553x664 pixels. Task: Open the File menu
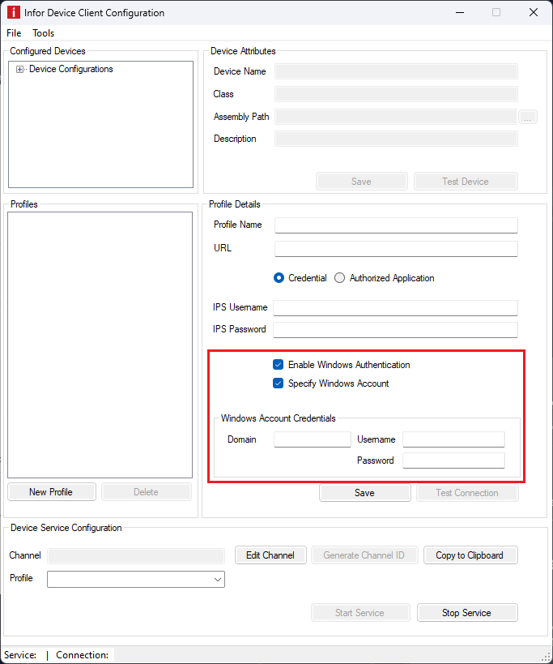tap(14, 33)
